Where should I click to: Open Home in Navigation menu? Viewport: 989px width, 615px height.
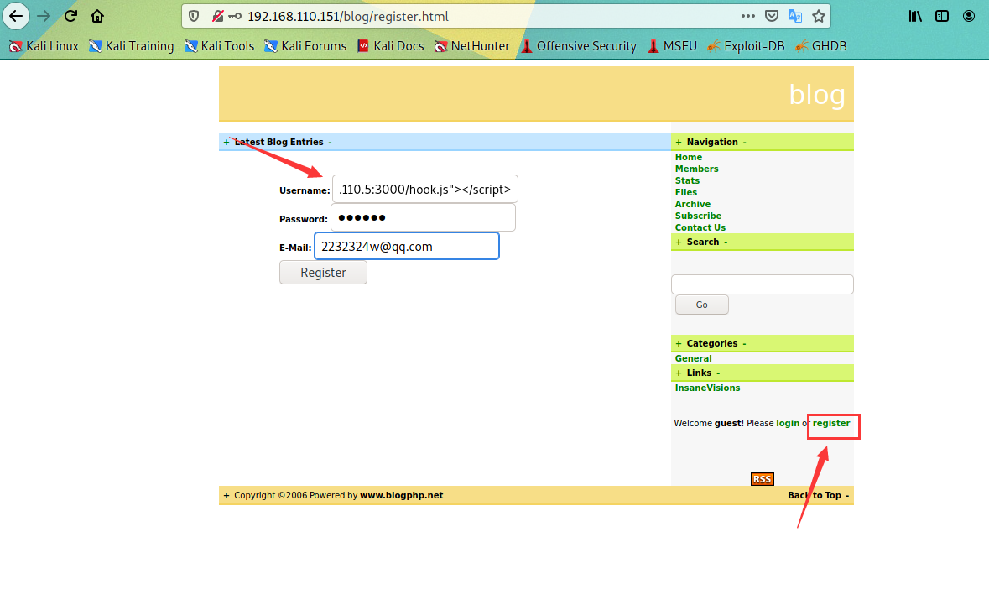click(688, 157)
